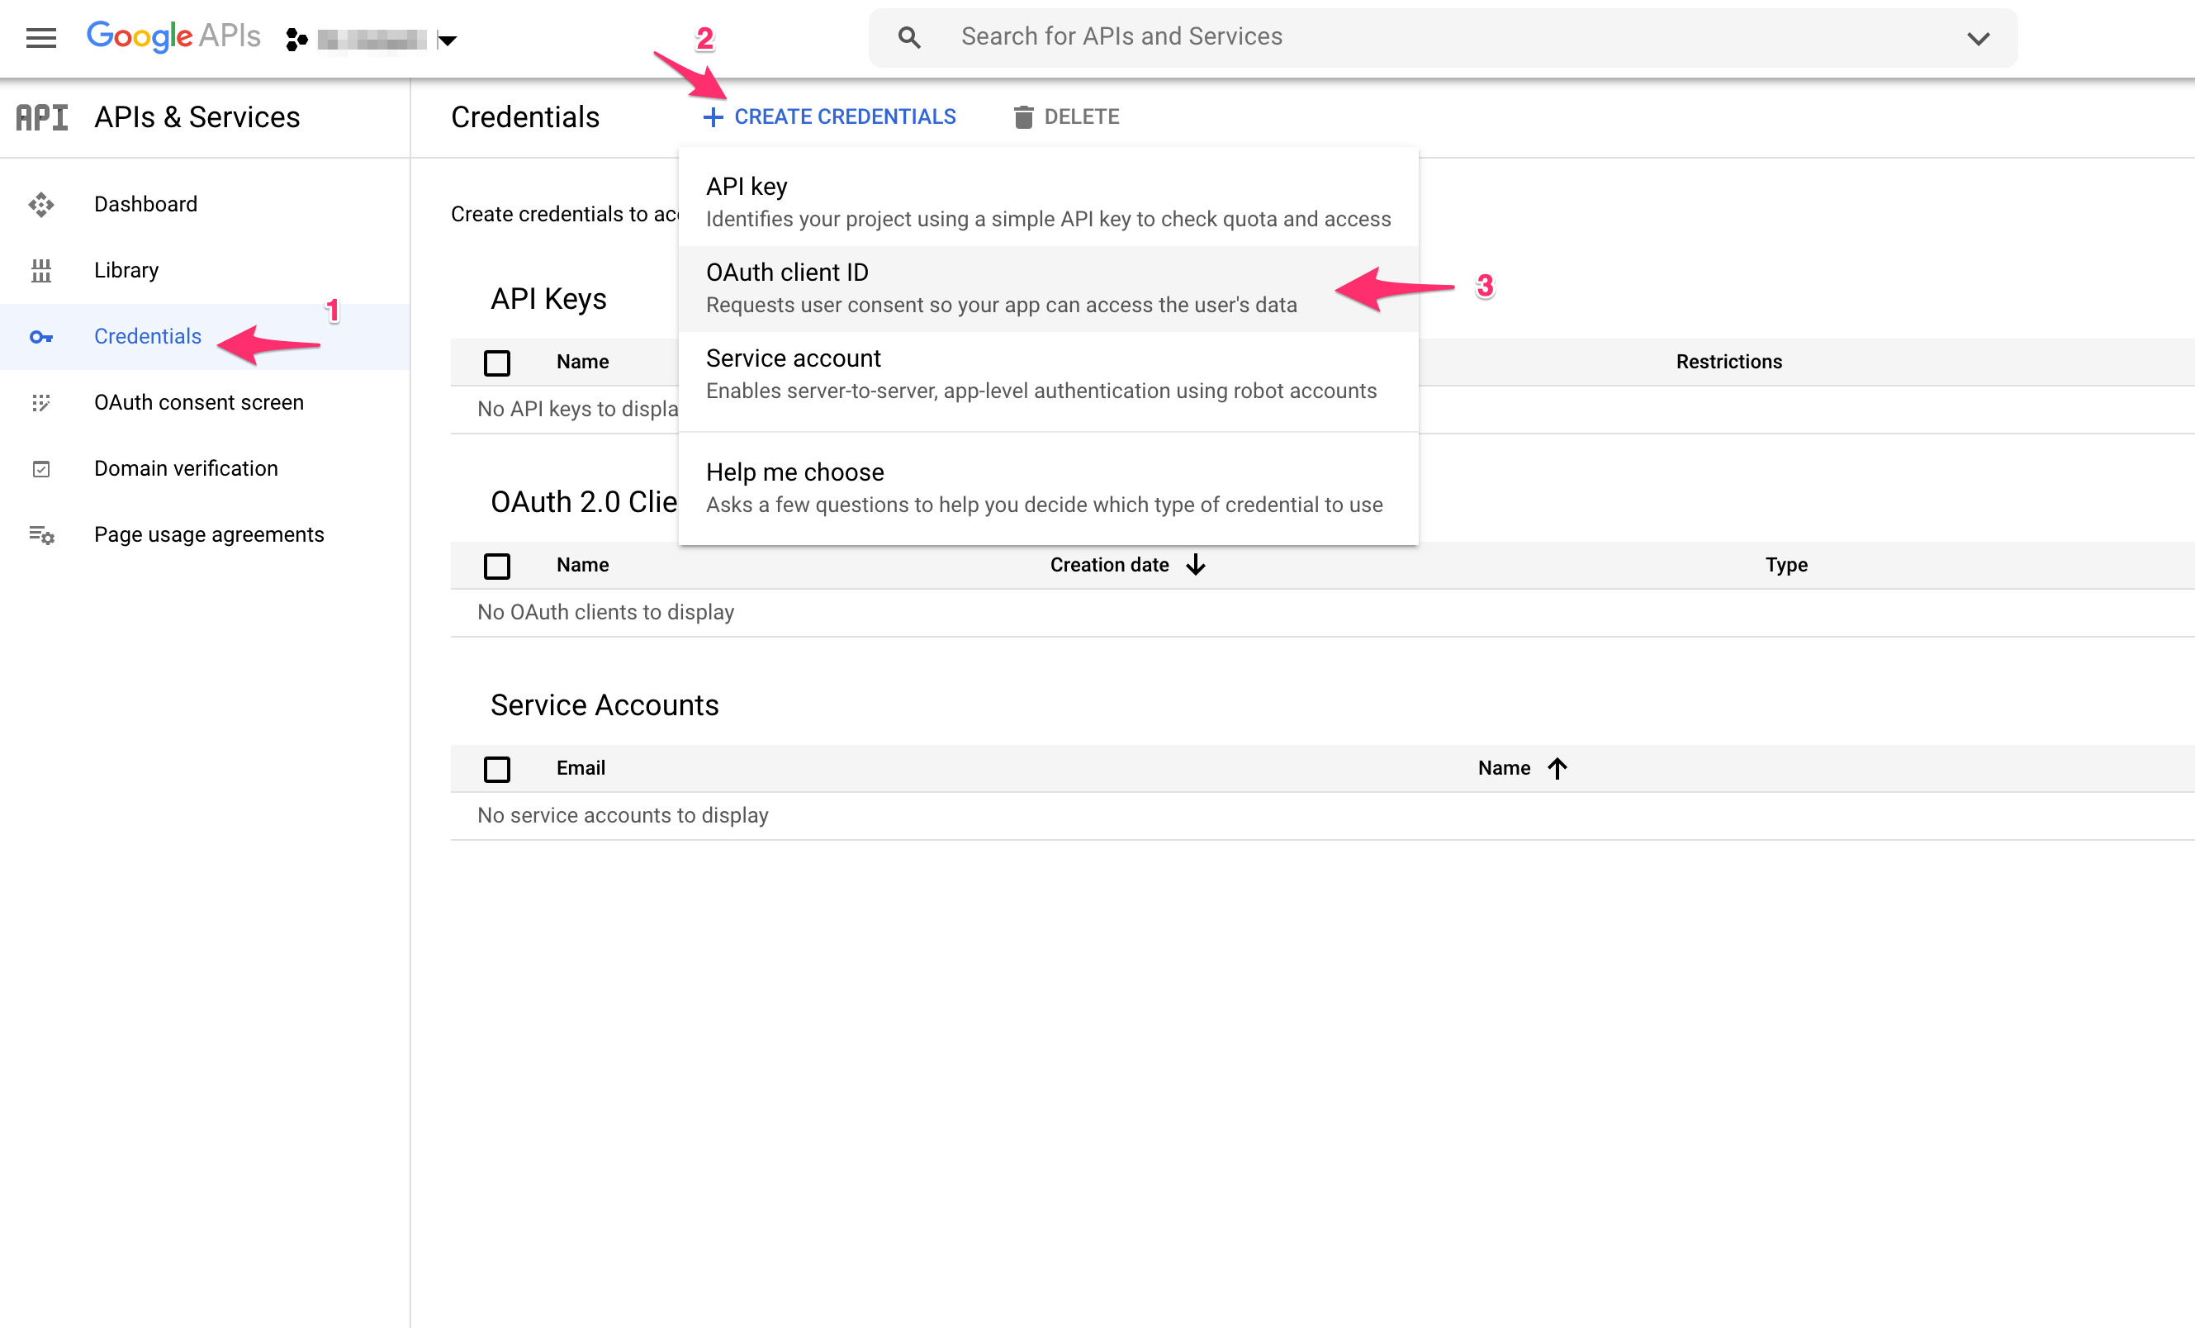Click the Type column header
Screen dimensions: 2195x1328
(1786, 565)
